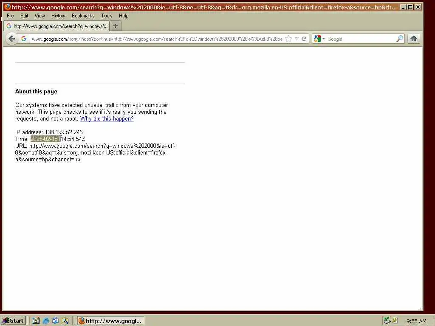Screen dimensions: 435x326
Task: Launch Internet Explorer from quick launch
Action: (x=46, y=321)
